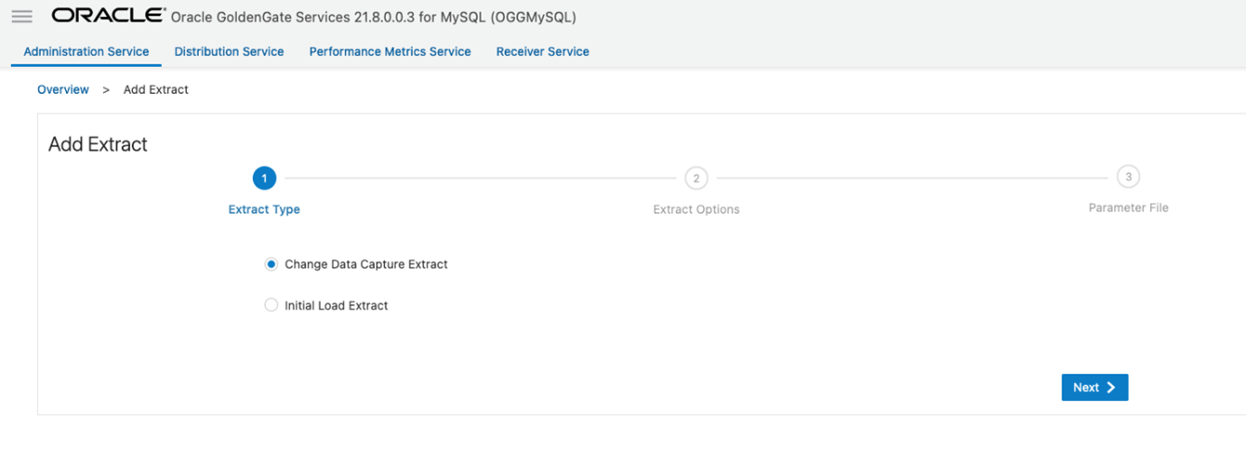Switch to Administration Service tab
Image resolution: width=1246 pixels, height=465 pixels.
(x=86, y=51)
